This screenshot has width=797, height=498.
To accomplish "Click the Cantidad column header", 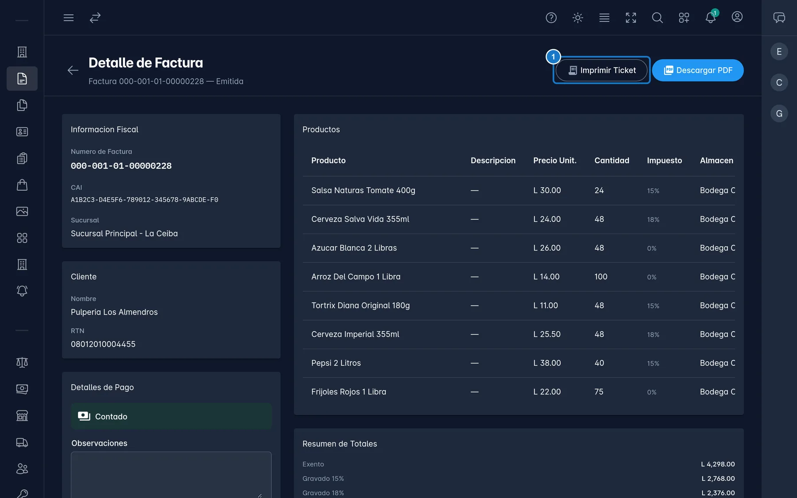I will [x=612, y=161].
